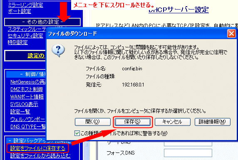Open NetGenesisの再起動 link
The image size is (238, 160).
click(x=28, y=82)
